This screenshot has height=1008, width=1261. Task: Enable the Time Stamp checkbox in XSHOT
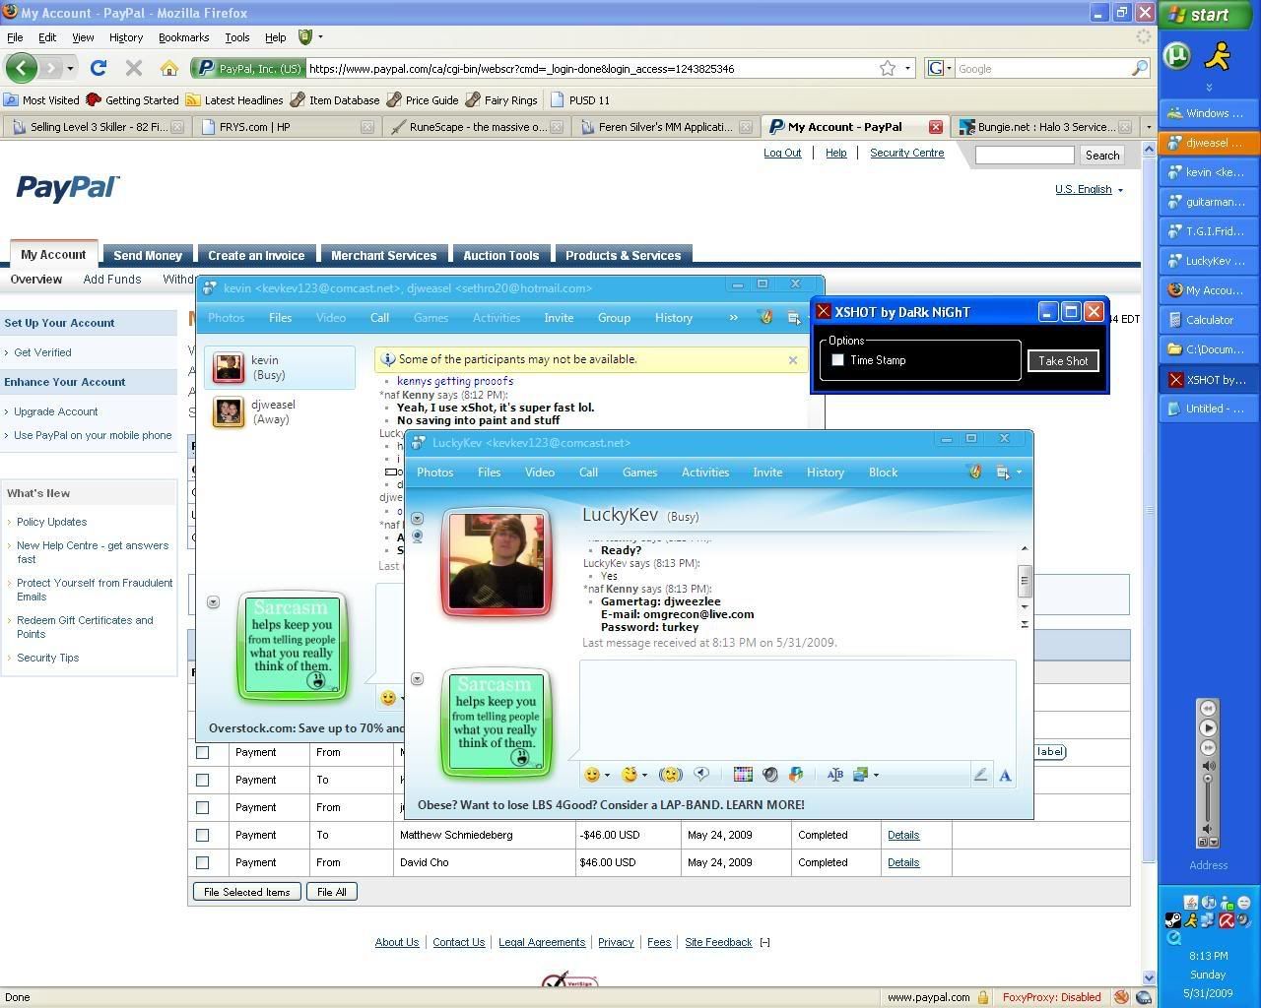(837, 360)
